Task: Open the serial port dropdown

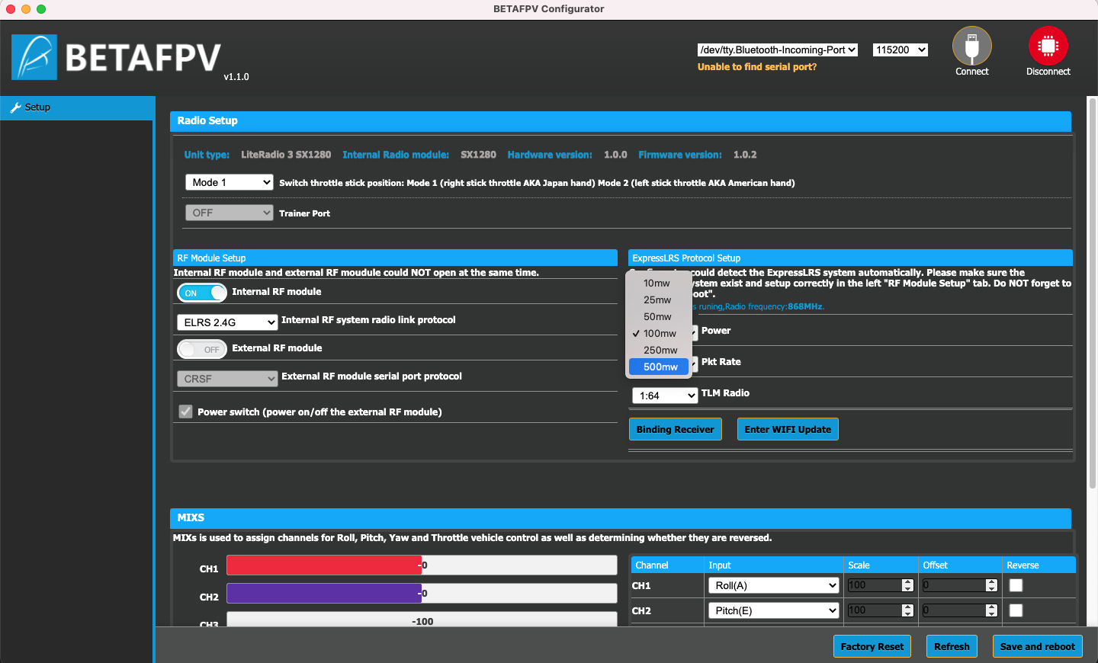Action: pyautogui.click(x=778, y=50)
